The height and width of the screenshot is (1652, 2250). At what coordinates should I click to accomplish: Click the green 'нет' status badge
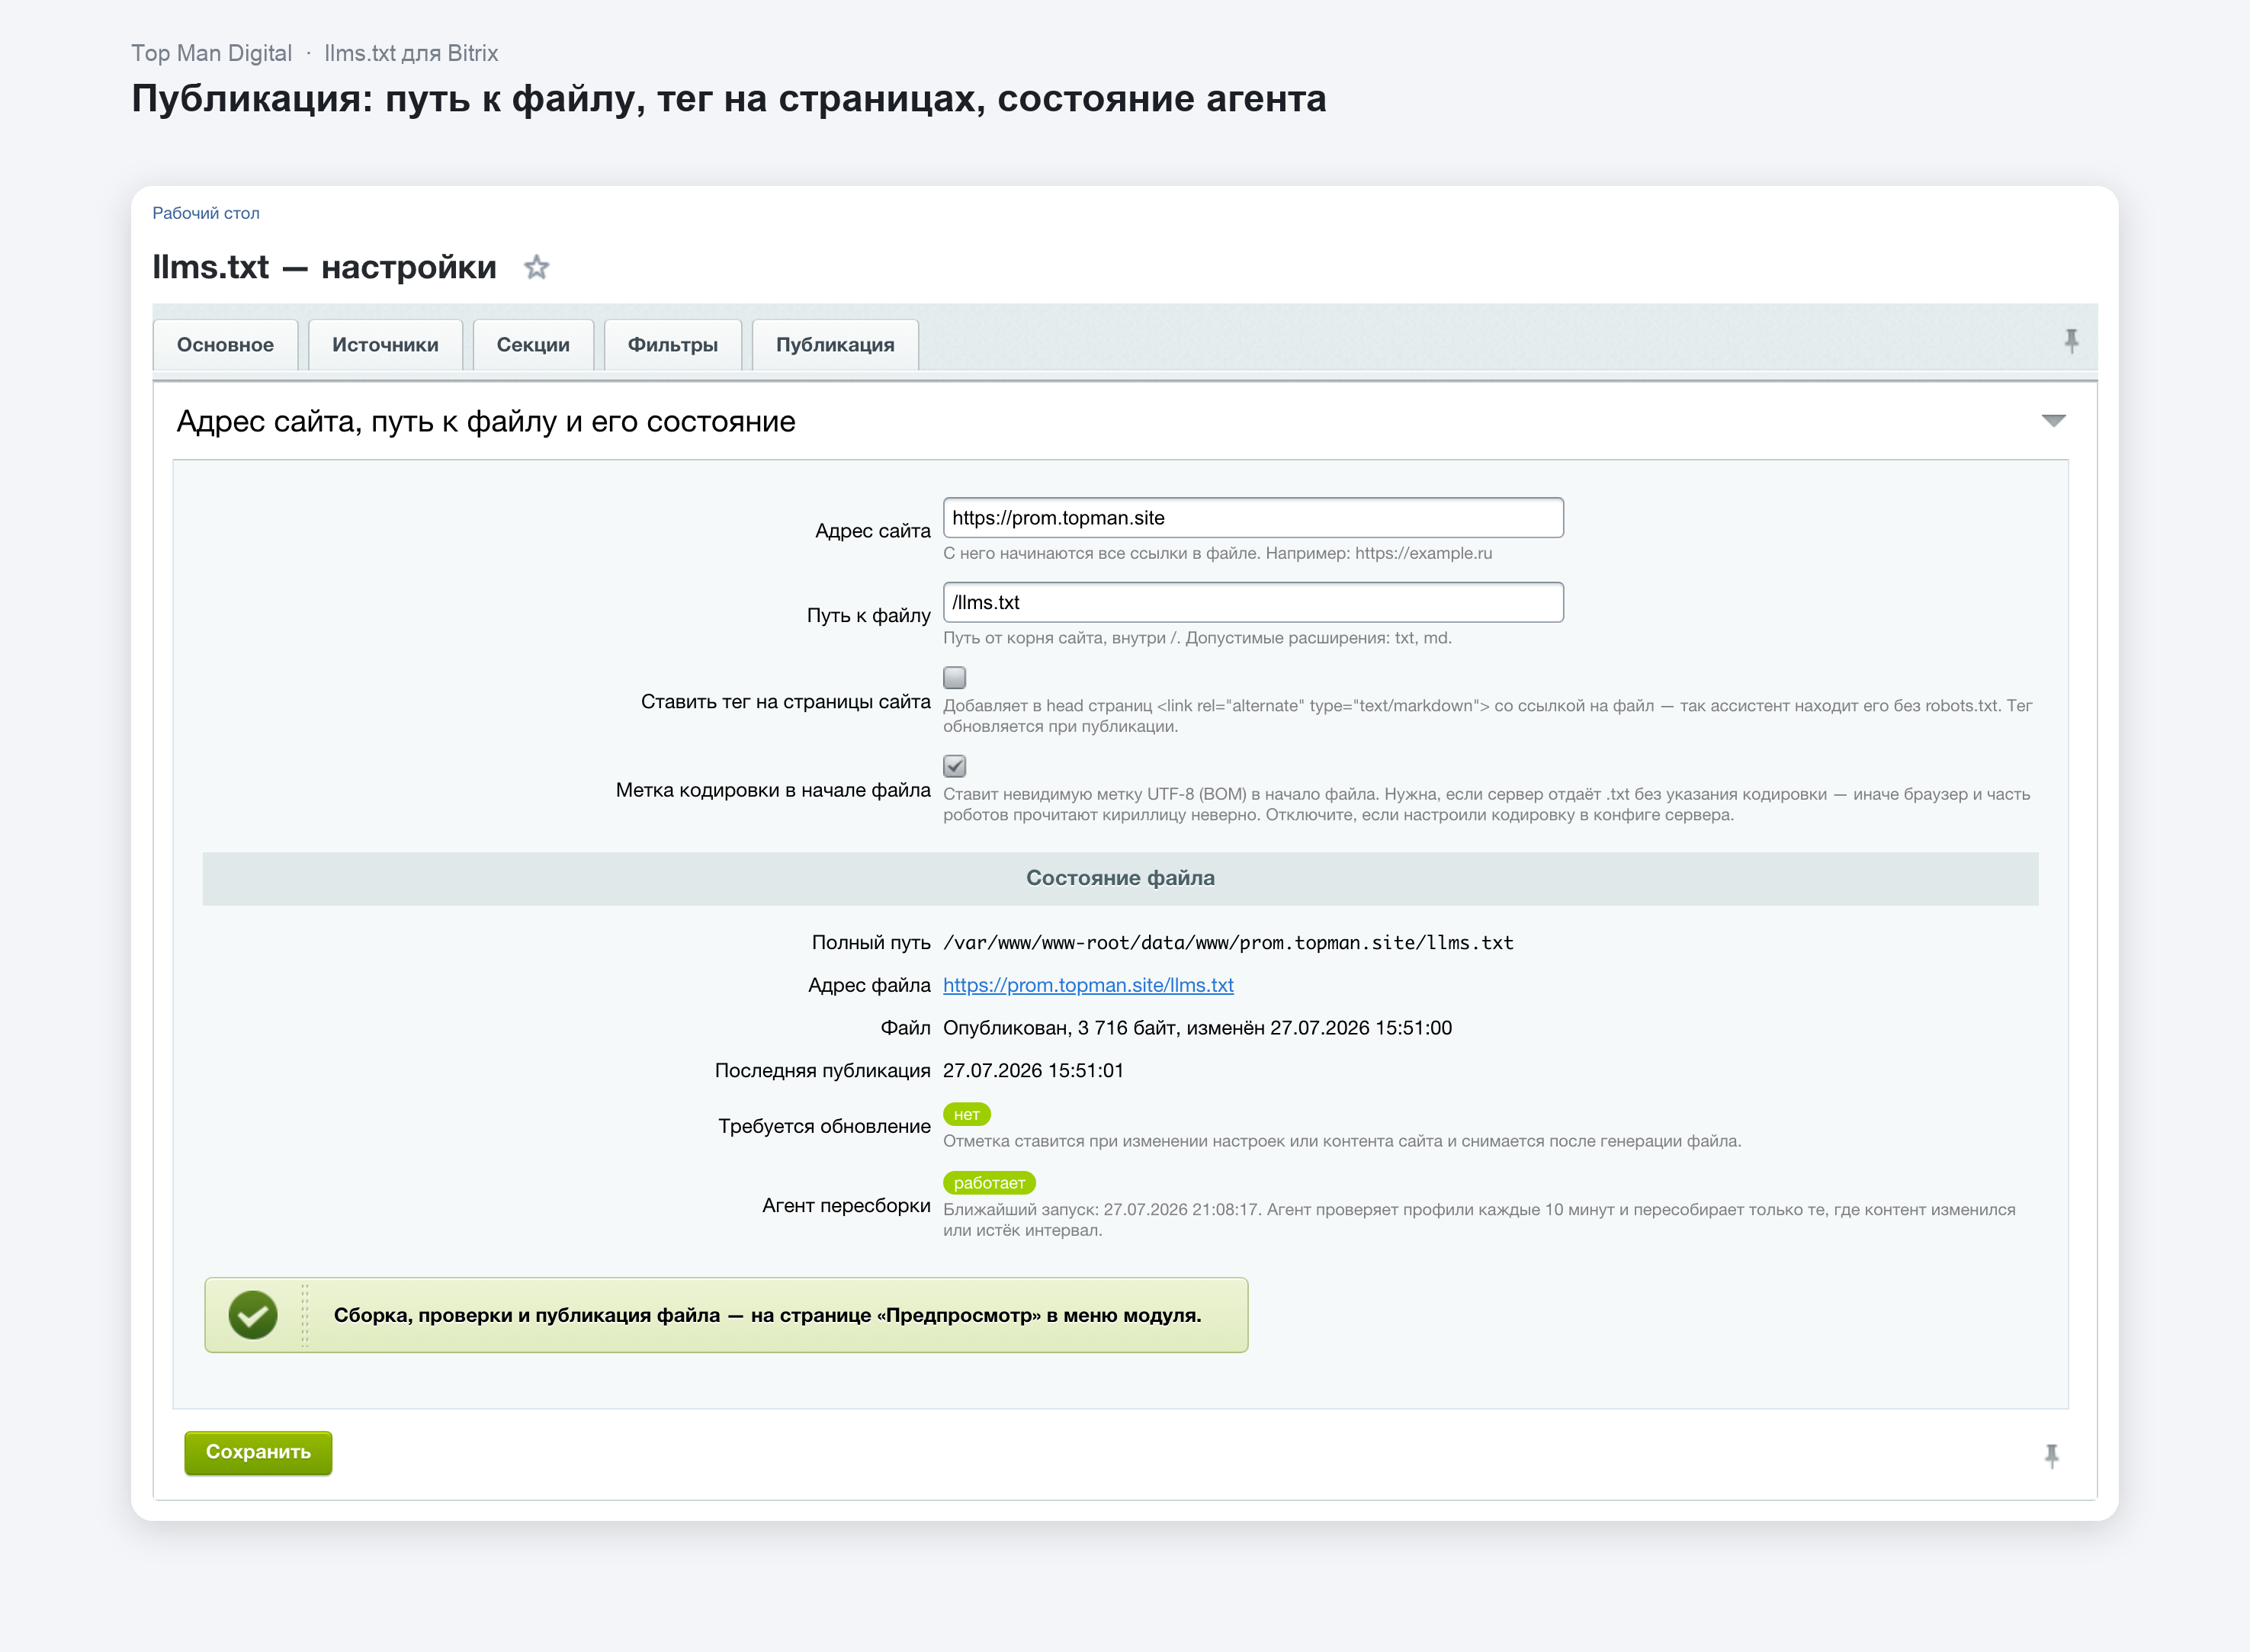pos(966,1114)
